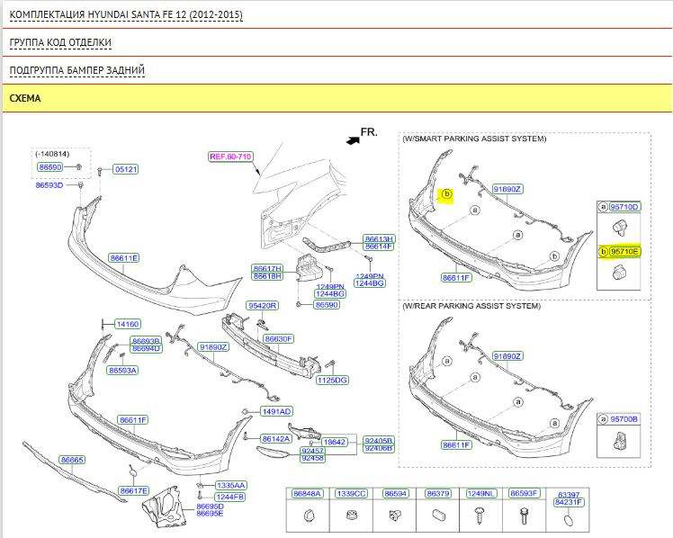673x538 pixels.
Task: Open the Комплектация Hyundai Santa Fe 12 link
Action: click(x=126, y=14)
